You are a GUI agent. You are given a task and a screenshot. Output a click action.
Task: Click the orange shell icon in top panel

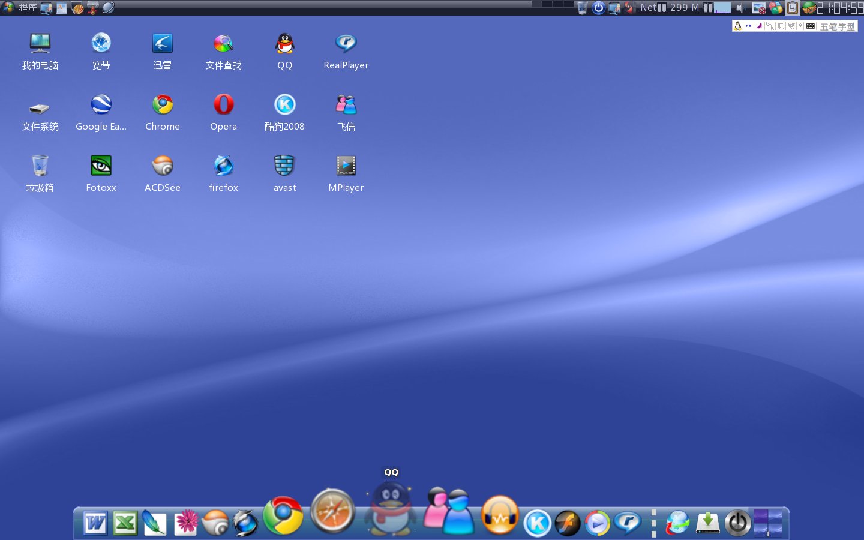point(77,8)
